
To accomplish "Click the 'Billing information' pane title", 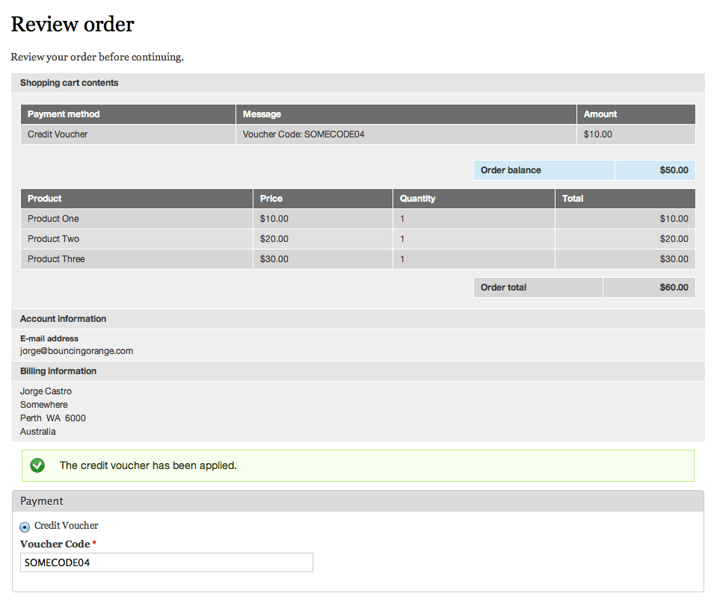I will point(58,371).
